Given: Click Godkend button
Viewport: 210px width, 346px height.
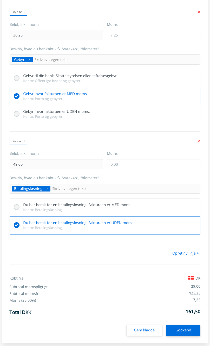Looking at the screenshot, I should point(183,330).
